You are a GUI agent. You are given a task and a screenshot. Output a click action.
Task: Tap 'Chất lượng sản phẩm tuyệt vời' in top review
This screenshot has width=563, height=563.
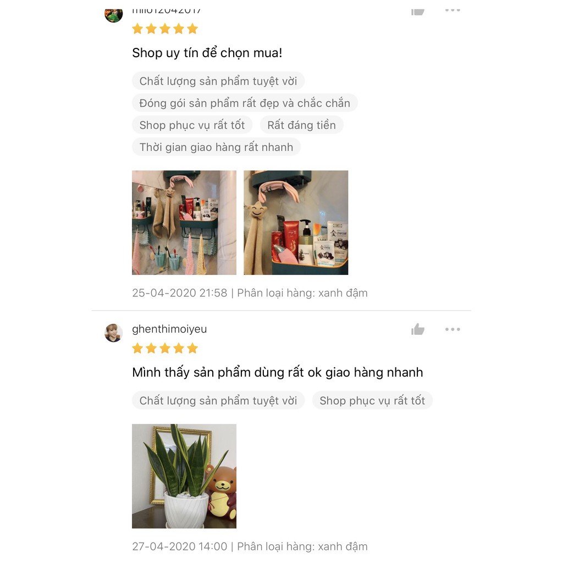218,81
